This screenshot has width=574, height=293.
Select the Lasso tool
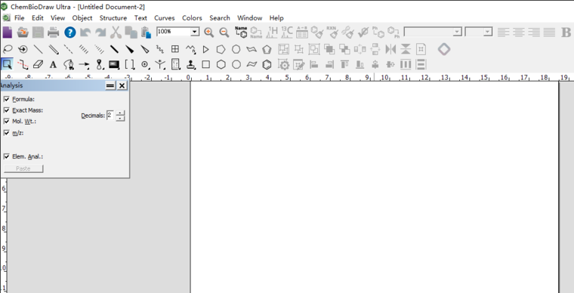8,49
